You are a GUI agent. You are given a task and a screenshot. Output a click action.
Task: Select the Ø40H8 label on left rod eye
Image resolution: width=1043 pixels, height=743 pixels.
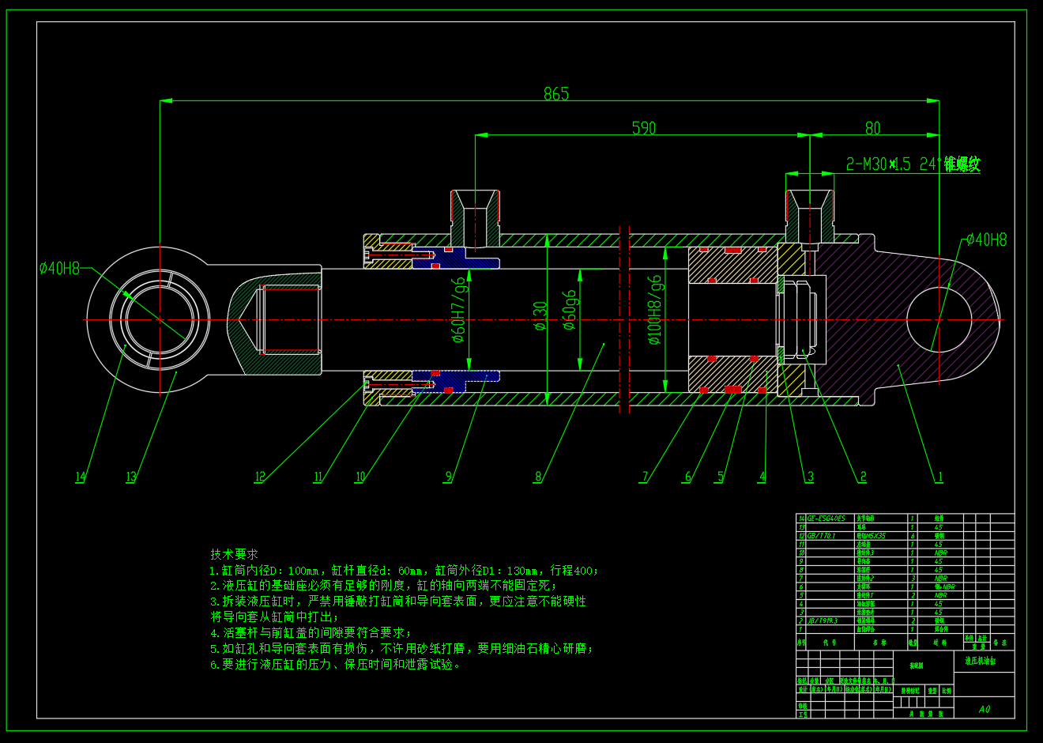(59, 270)
